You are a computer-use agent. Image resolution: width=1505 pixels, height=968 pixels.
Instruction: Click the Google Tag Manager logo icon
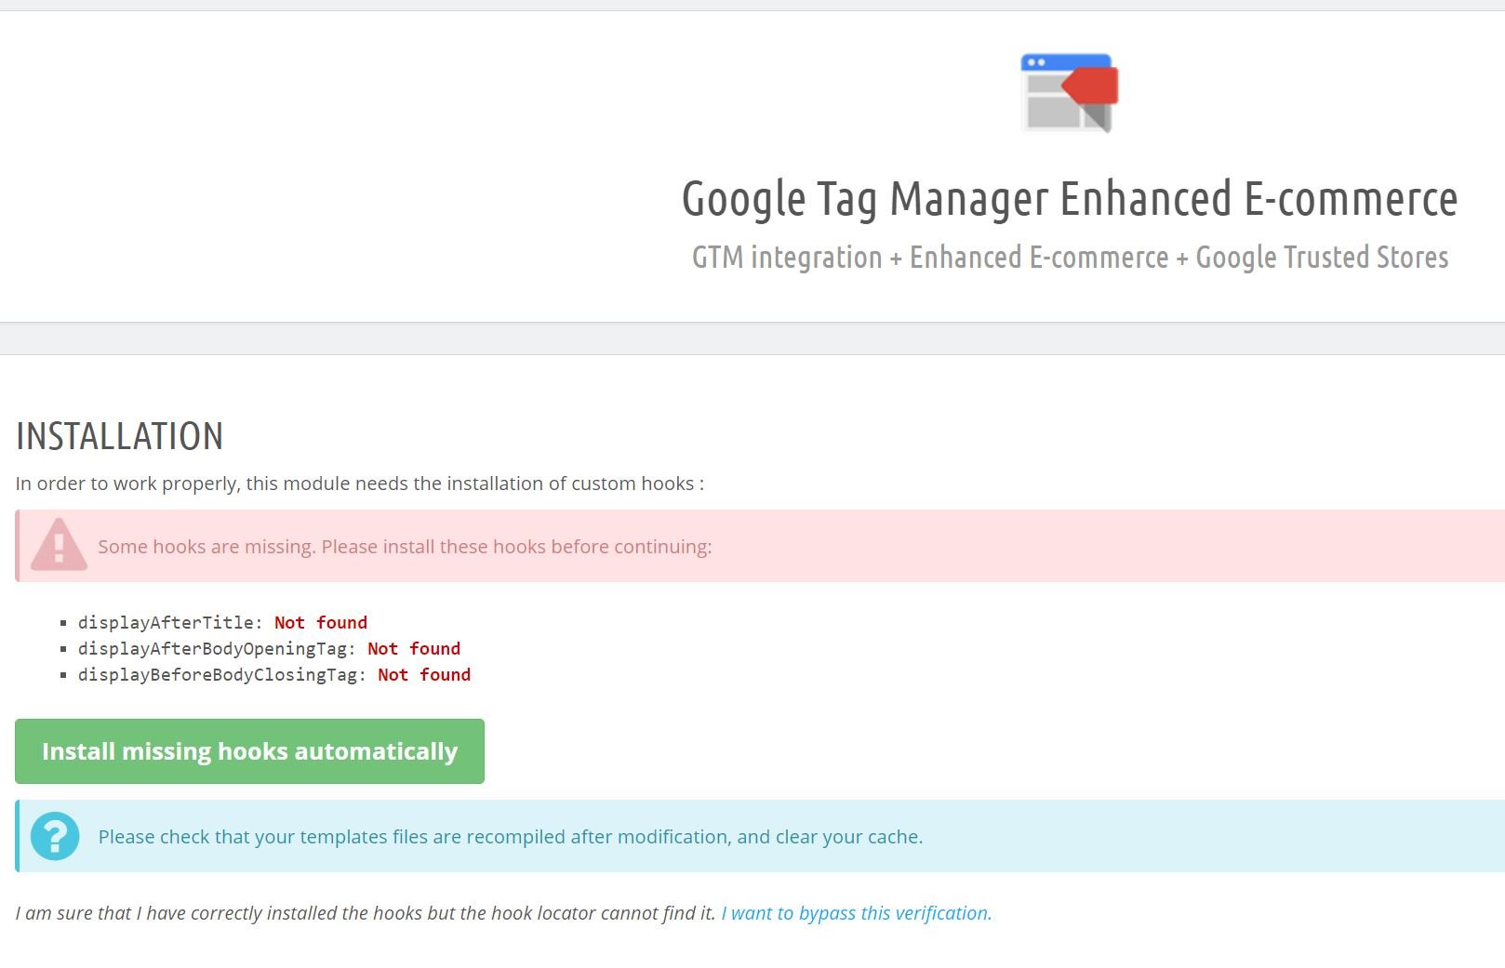[x=1069, y=93]
